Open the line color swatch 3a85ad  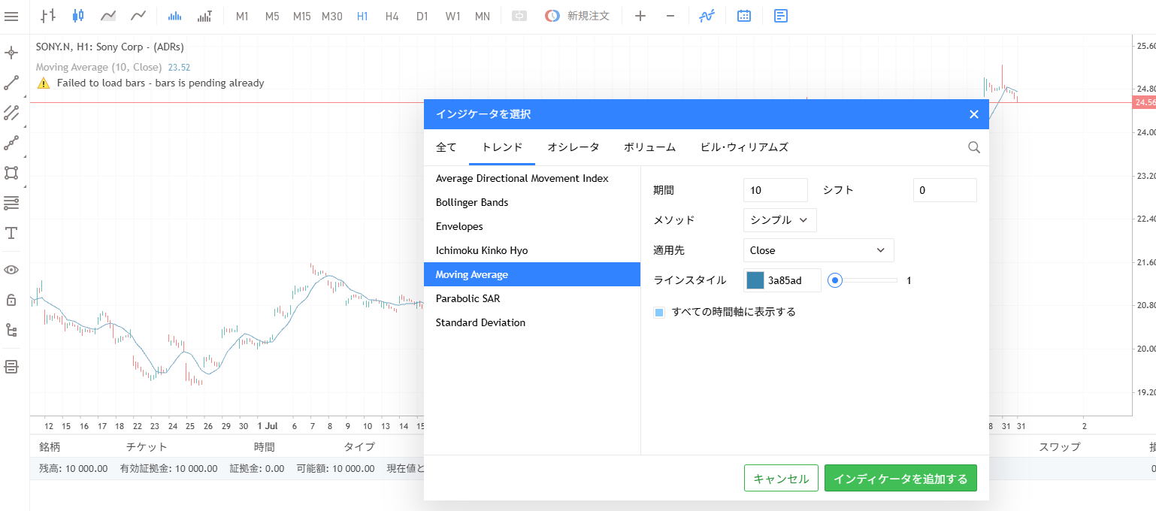click(755, 280)
